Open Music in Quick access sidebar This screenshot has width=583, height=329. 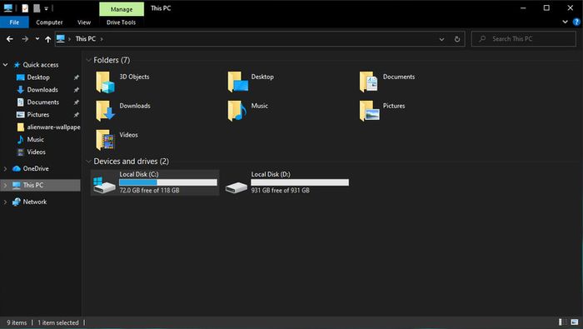pos(35,139)
